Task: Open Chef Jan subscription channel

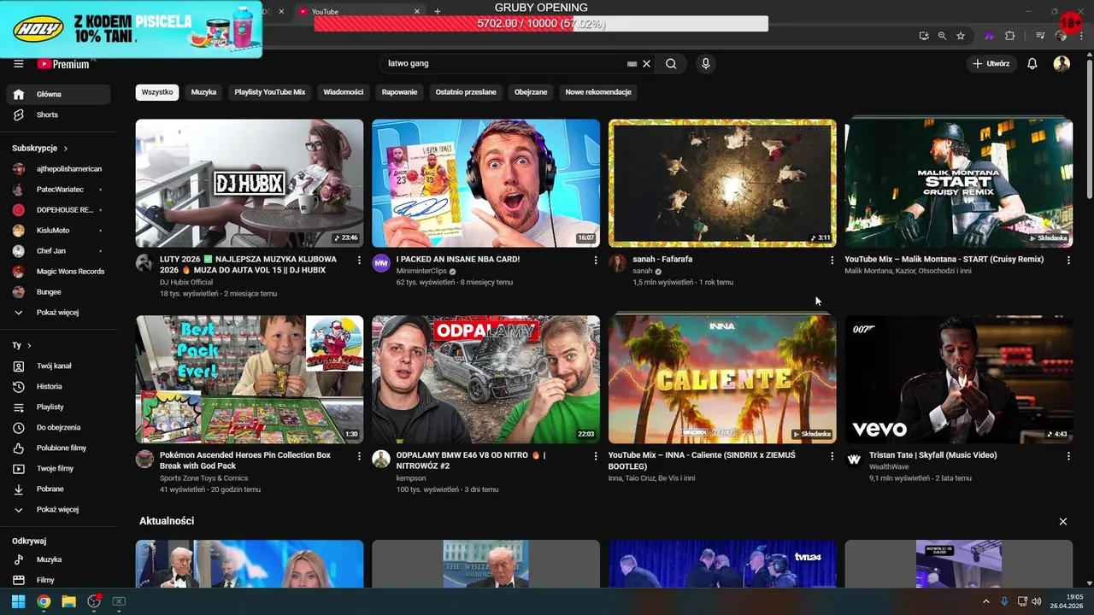Action: [58, 251]
